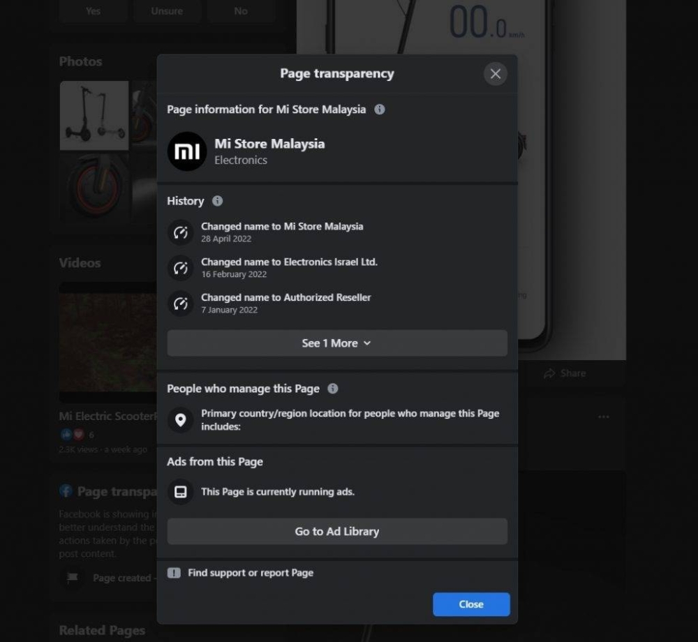Screen dimensions: 698x642
Task: Click the Facebook logo beside Page transparency
Action: pos(66,491)
